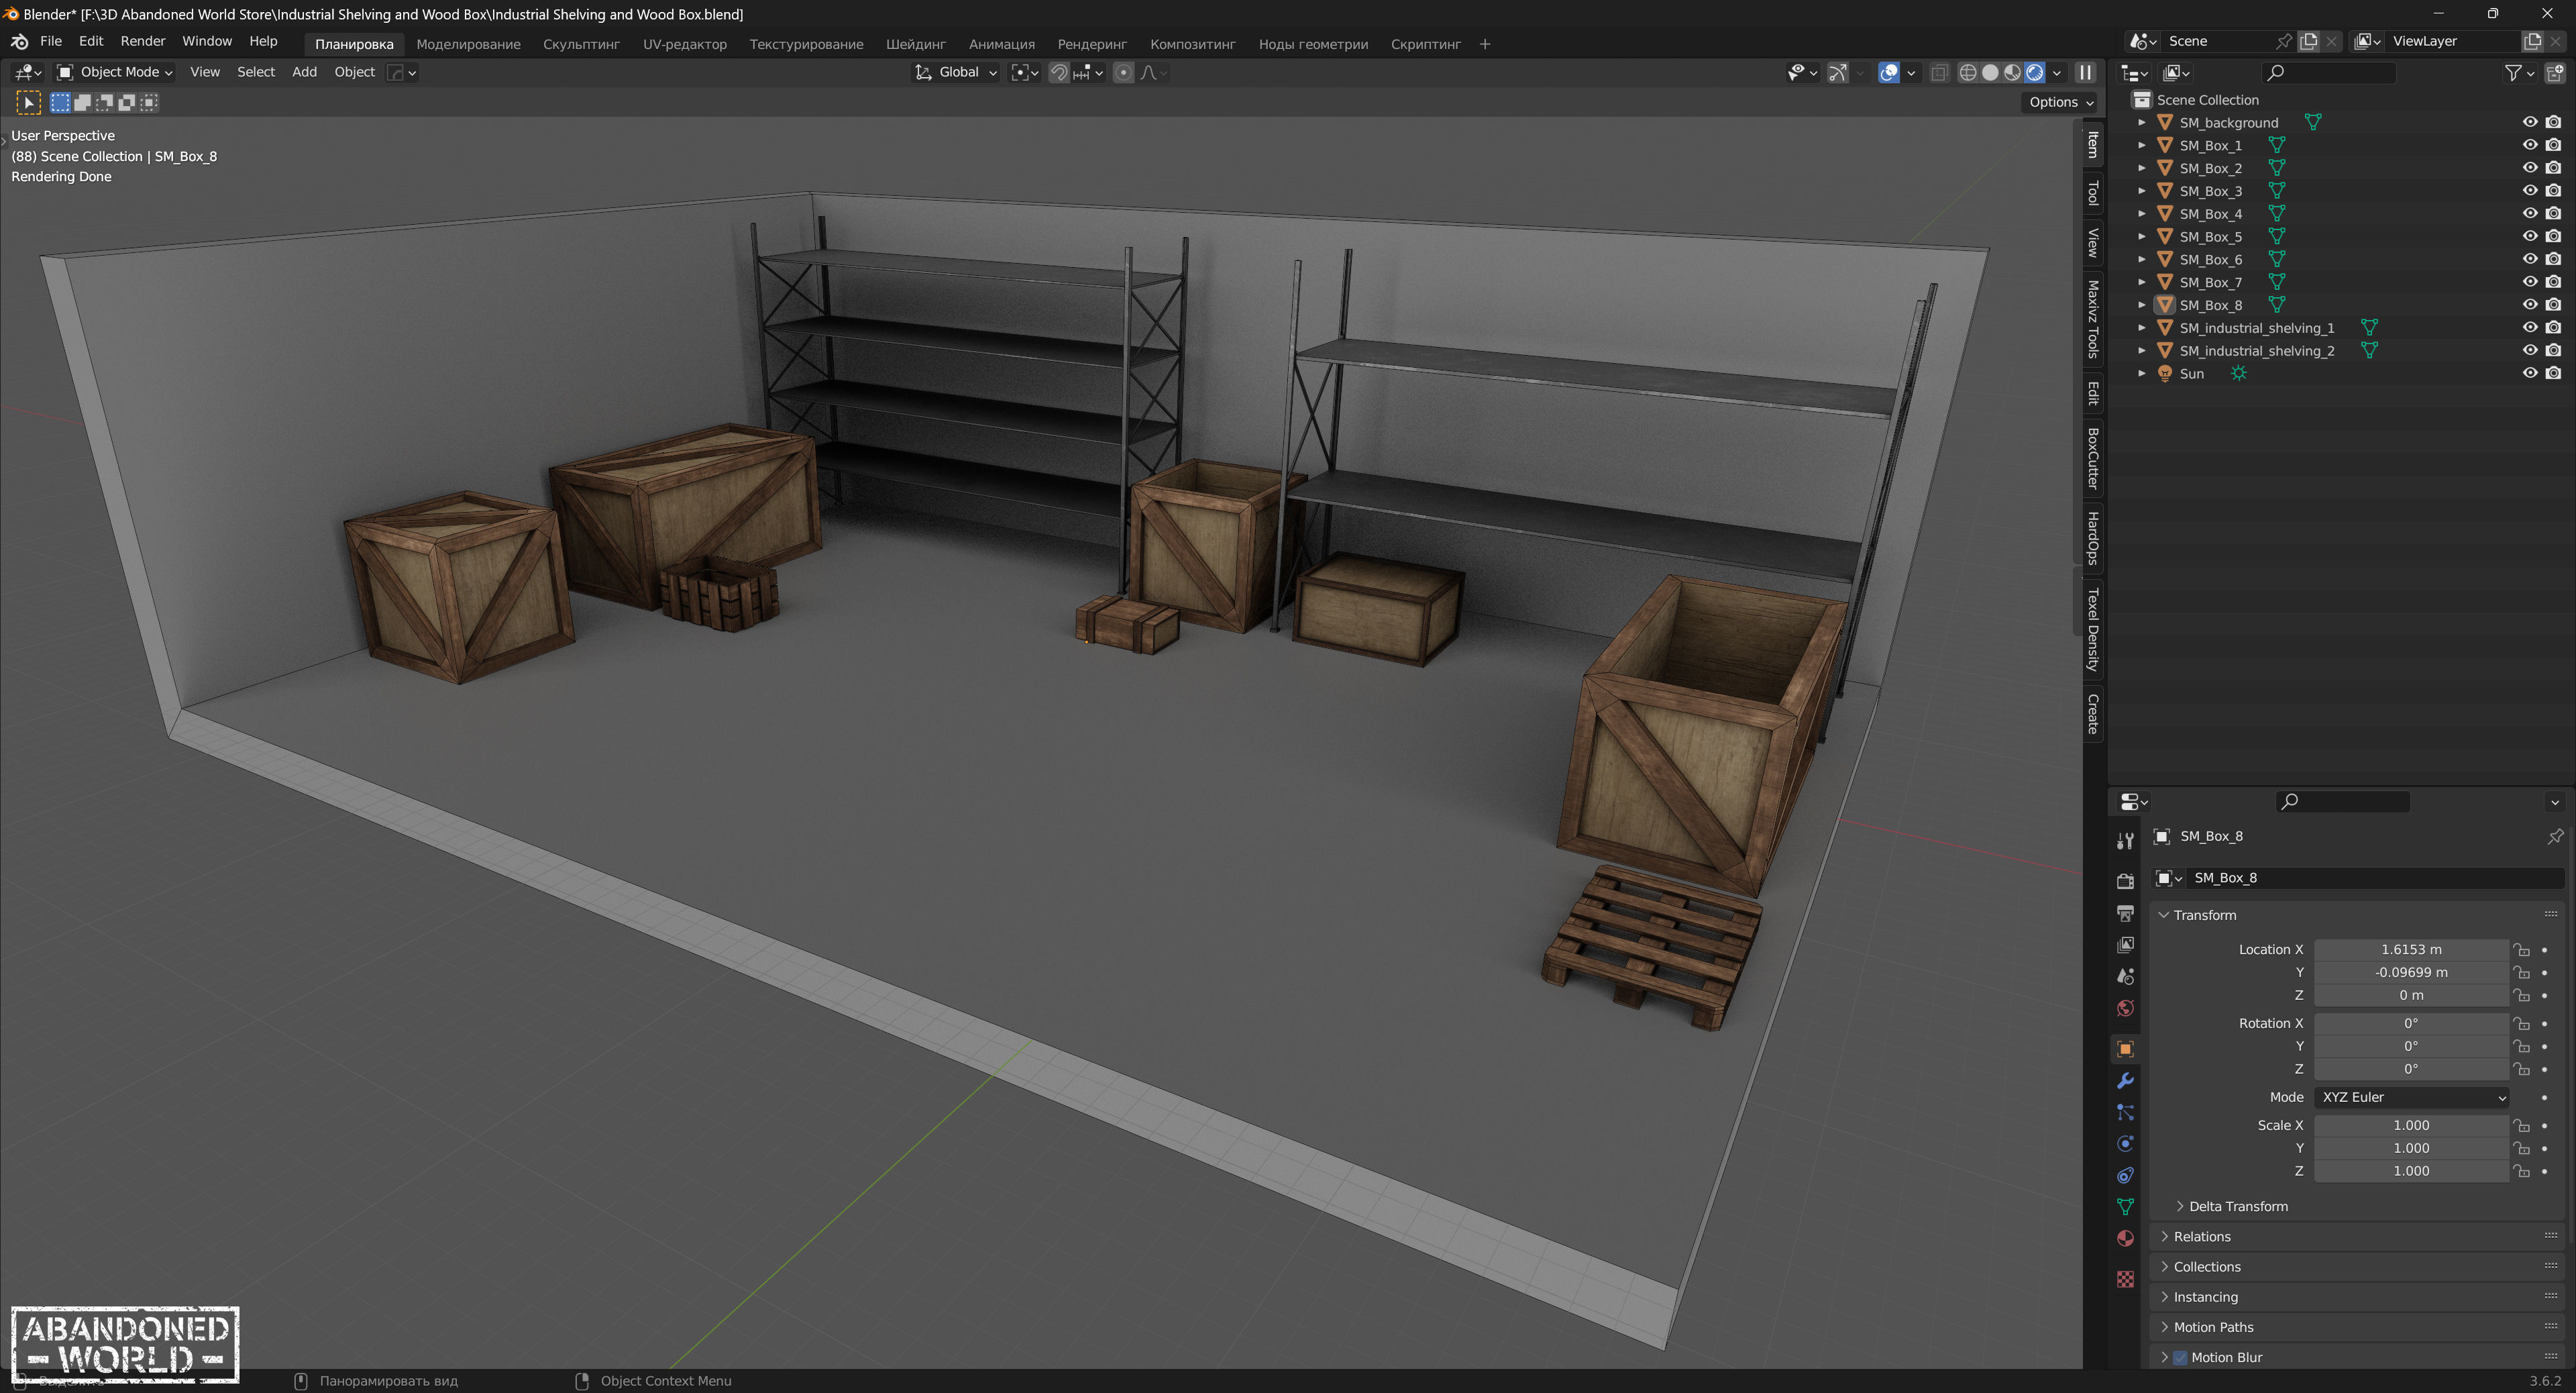The height and width of the screenshot is (1393, 2576).
Task: Open the Output properties tab
Action: coord(2125,913)
